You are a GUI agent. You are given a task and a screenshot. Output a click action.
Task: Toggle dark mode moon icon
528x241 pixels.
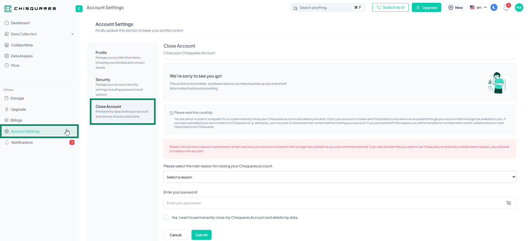(494, 8)
